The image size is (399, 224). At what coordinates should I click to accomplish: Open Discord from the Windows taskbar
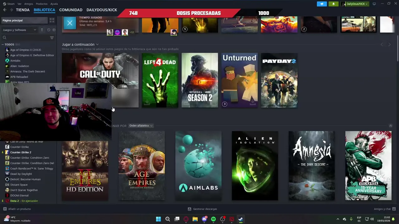204,219
